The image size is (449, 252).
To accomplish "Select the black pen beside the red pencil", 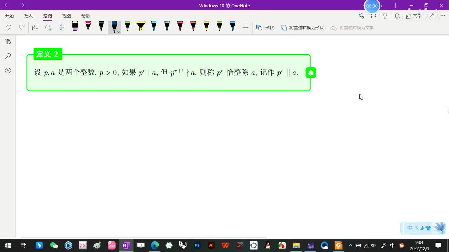I will [x=101, y=26].
